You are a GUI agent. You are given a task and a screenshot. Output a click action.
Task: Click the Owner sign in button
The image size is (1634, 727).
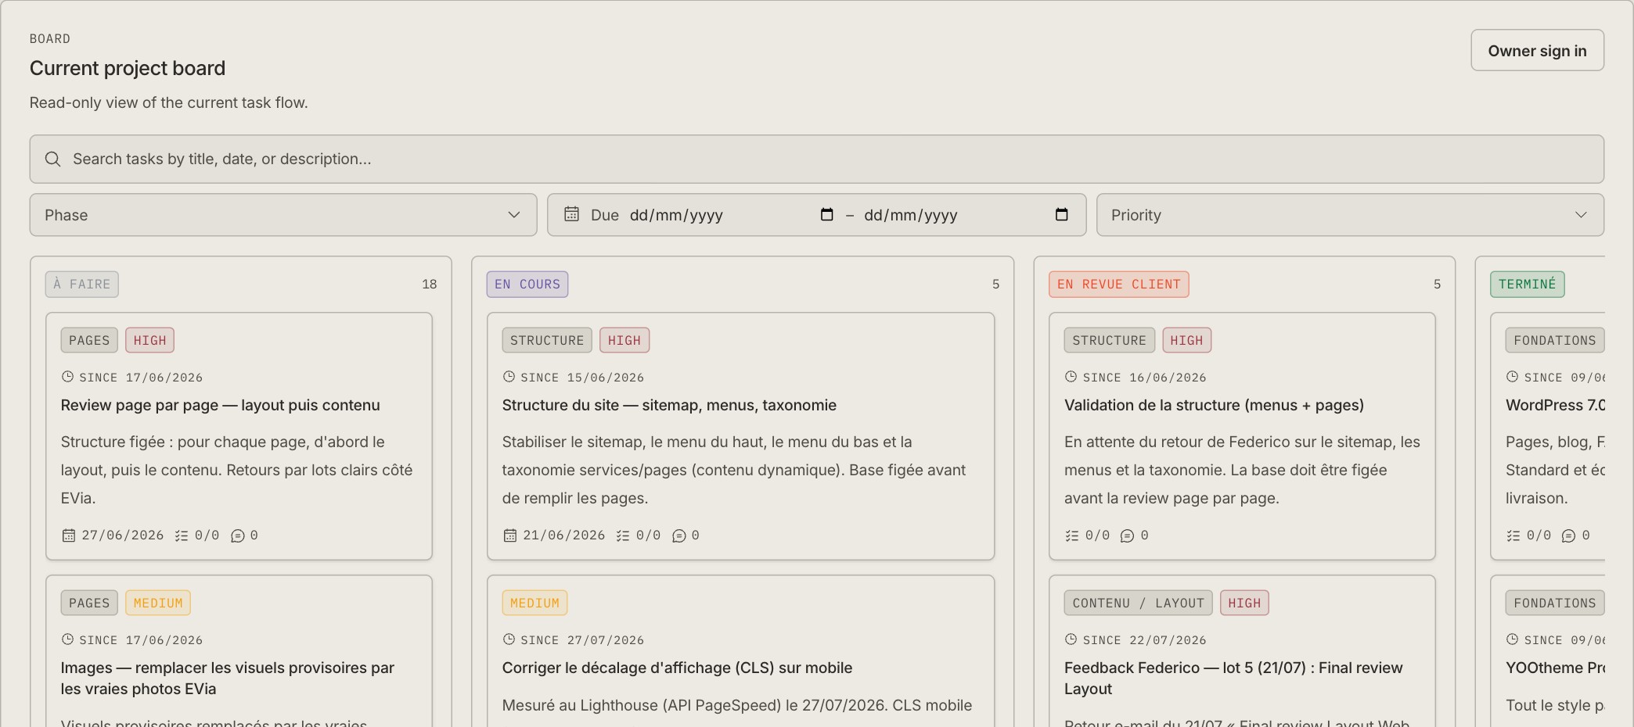tap(1537, 51)
